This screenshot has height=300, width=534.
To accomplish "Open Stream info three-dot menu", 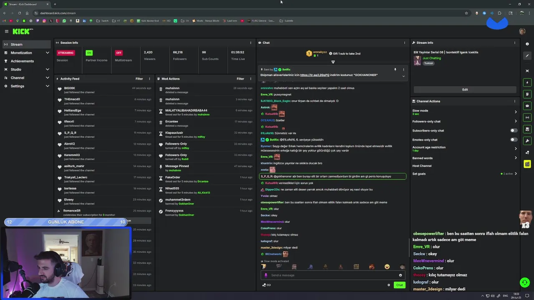I will [x=515, y=42].
